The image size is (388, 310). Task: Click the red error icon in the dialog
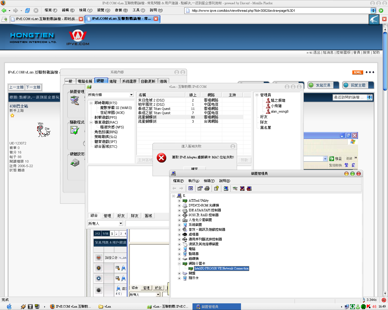pyautogui.click(x=162, y=157)
